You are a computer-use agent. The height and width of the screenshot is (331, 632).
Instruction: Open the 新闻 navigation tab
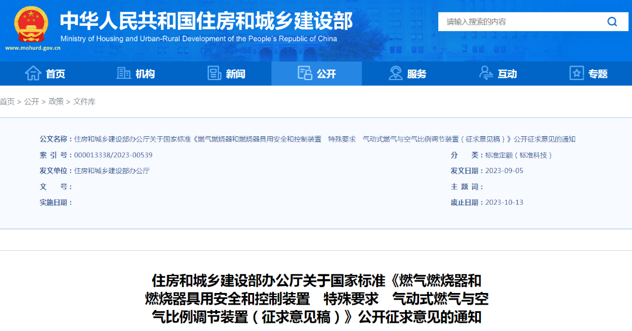pos(226,74)
